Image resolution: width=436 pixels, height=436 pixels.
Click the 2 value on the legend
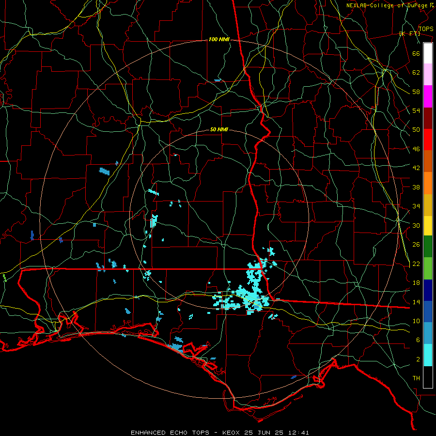(418, 359)
